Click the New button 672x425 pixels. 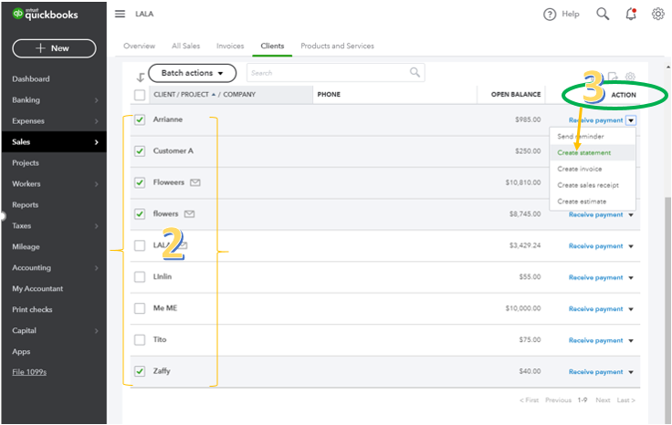click(54, 48)
